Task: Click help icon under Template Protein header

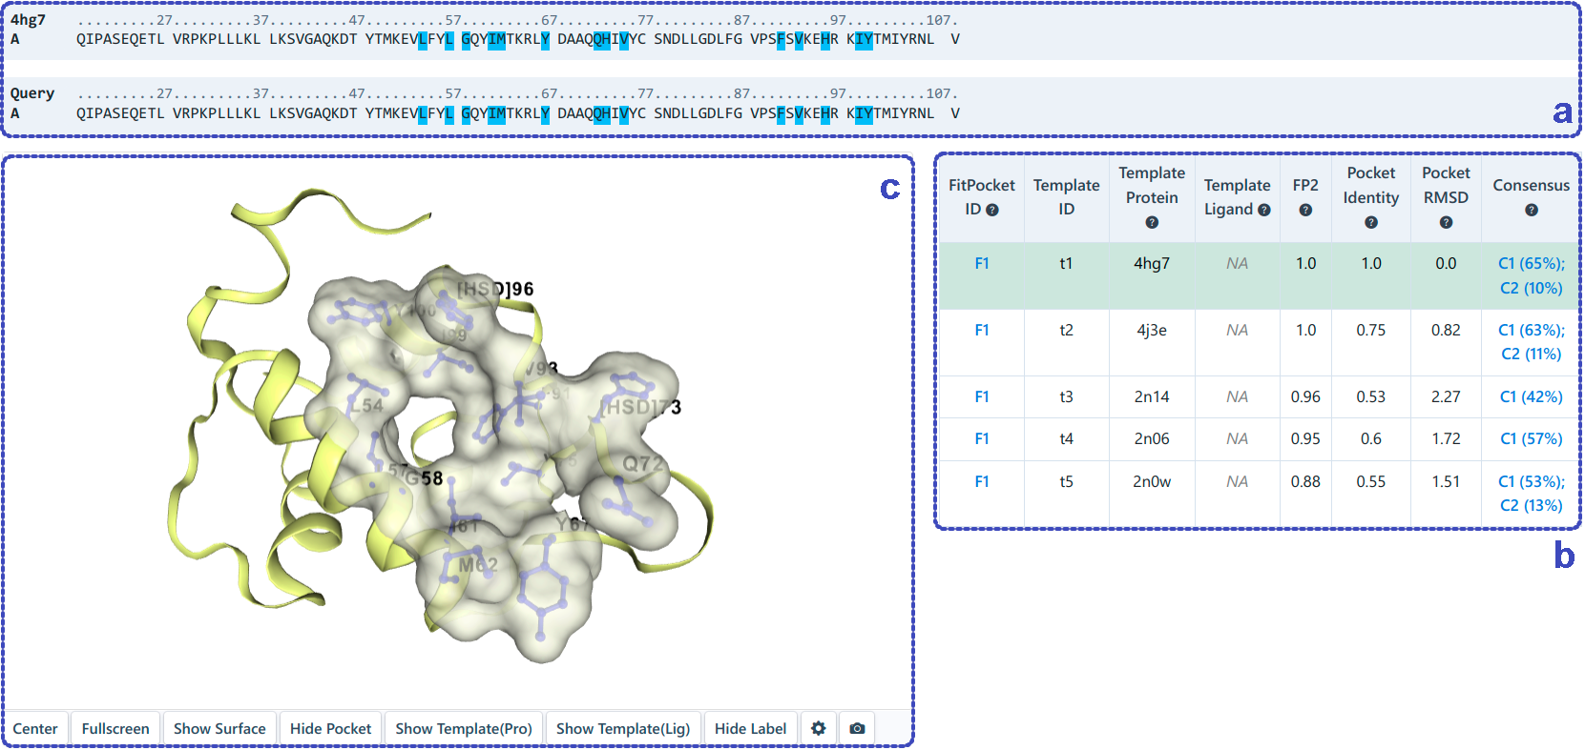Action: click(x=1152, y=222)
